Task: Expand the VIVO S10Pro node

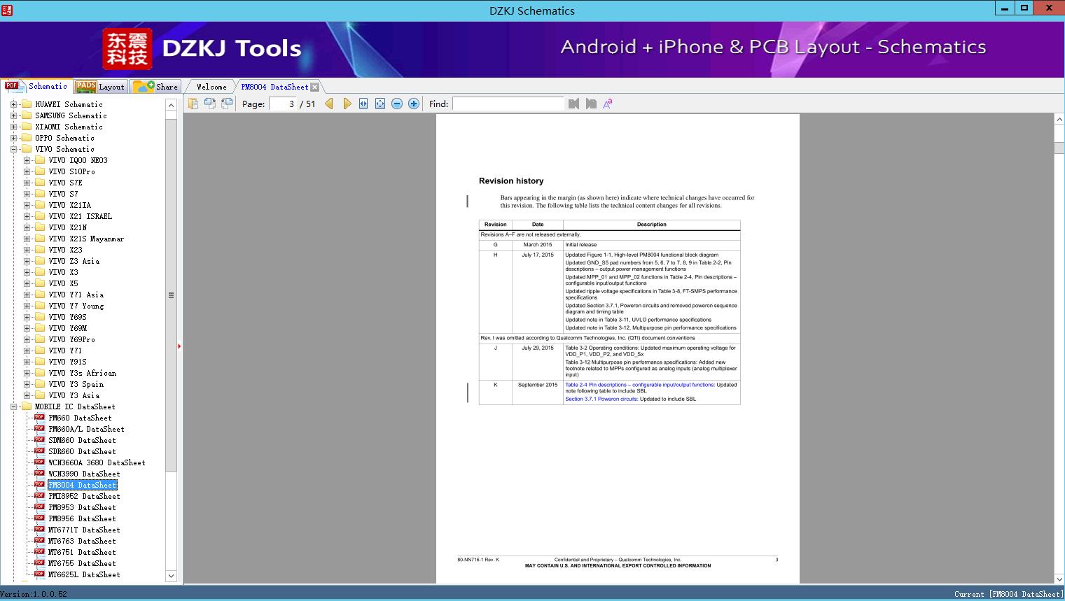Action: [x=27, y=171]
